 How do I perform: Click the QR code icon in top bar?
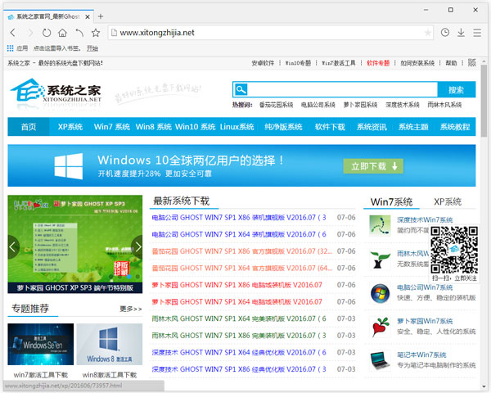point(472,63)
